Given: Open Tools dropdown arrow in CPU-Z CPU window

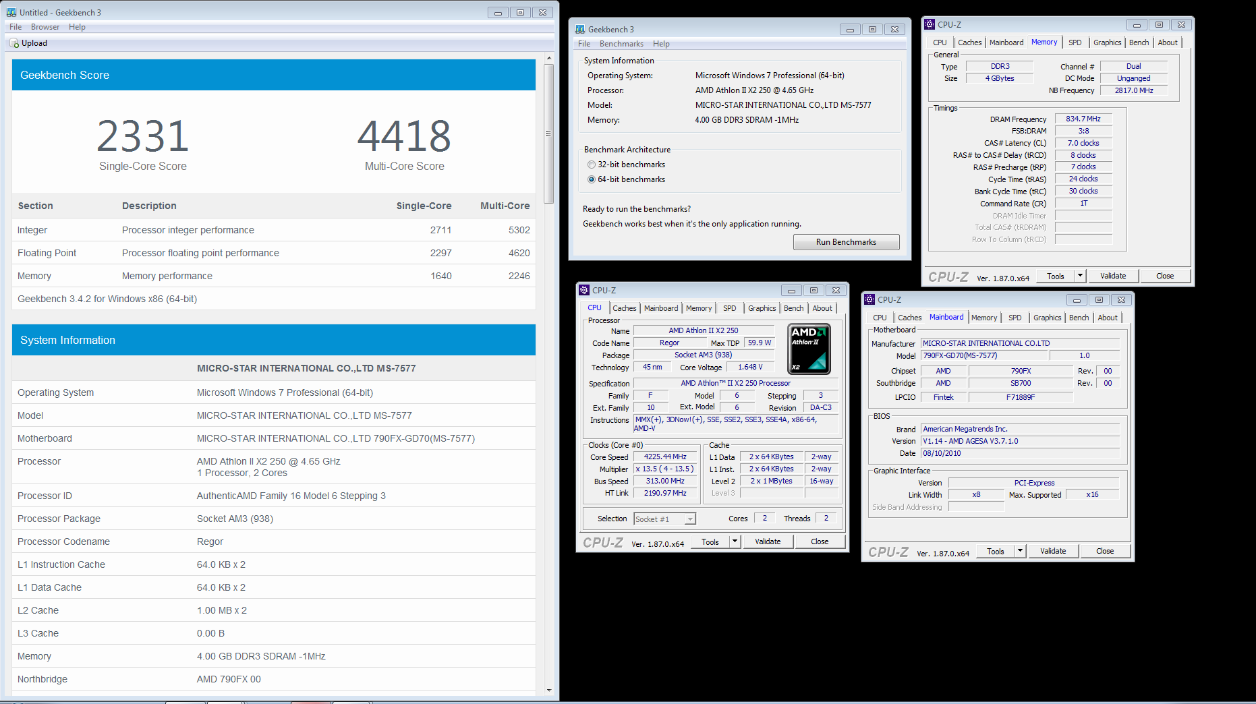Looking at the screenshot, I should pos(735,541).
